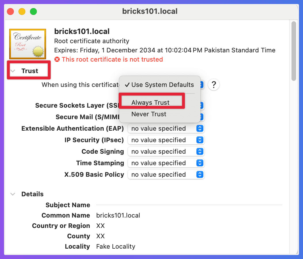
Task: Click the Fake Locality value text
Action: (115, 247)
